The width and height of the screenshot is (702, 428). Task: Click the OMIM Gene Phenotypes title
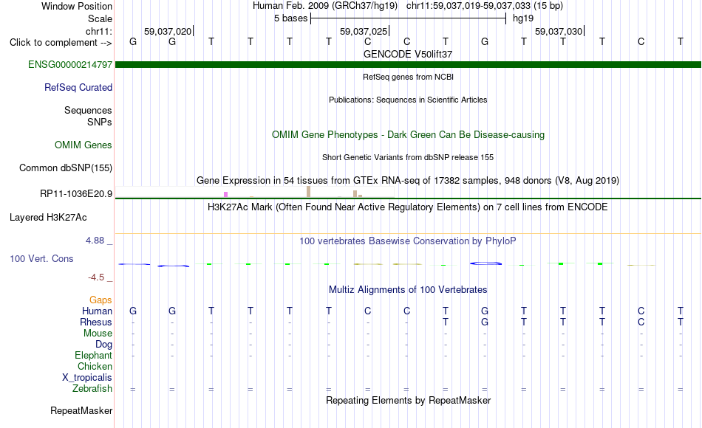[408, 134]
